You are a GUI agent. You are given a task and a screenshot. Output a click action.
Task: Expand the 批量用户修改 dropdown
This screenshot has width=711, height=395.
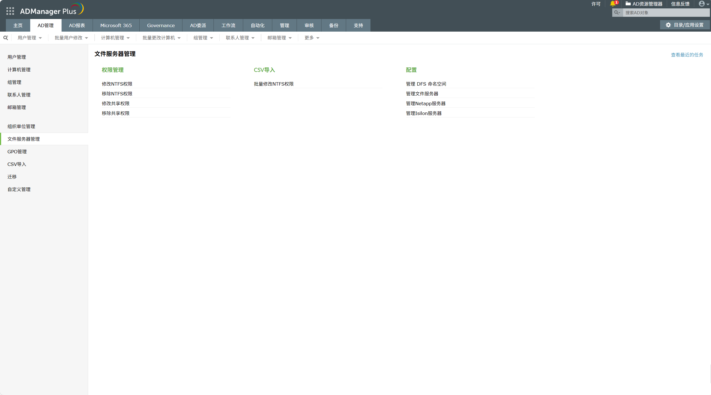[x=71, y=38]
